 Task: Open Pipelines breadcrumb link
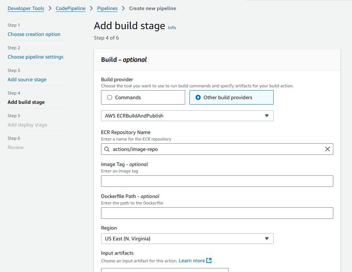(x=107, y=8)
